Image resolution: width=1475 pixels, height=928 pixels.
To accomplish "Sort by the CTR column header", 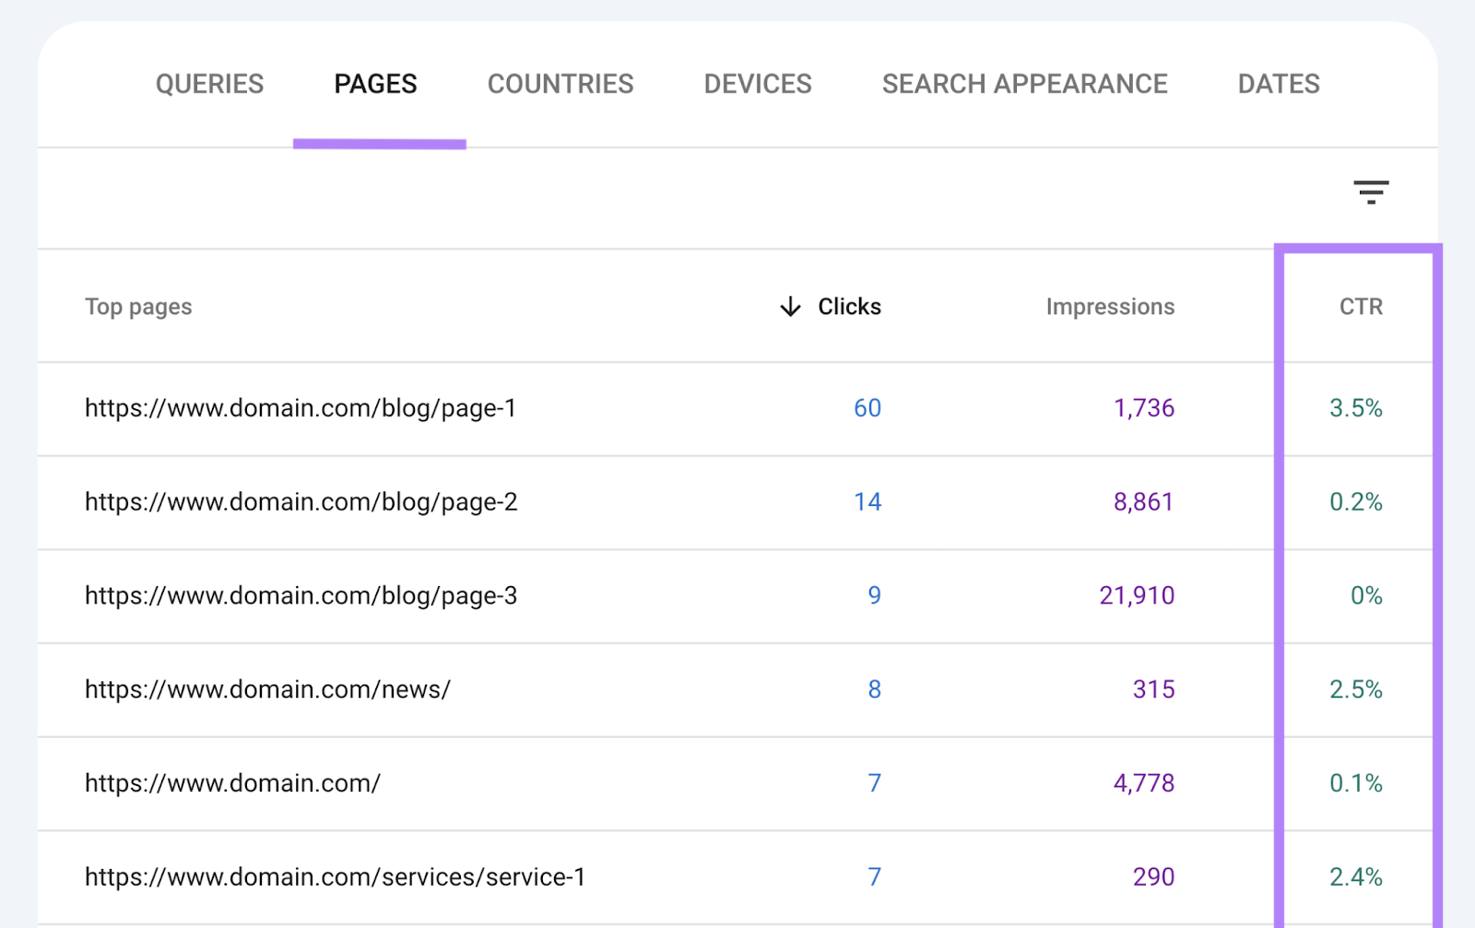I will coord(1360,307).
